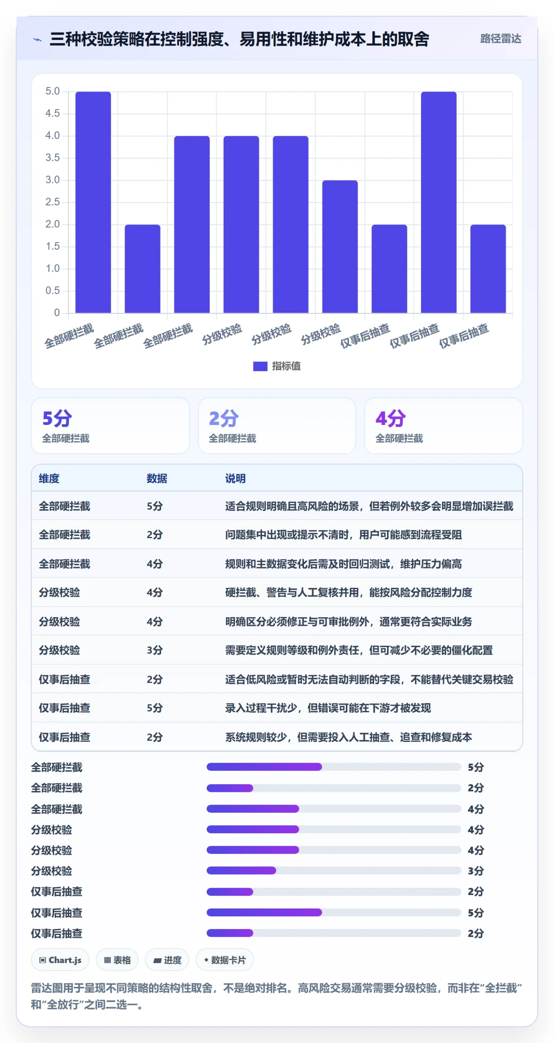Open the 2分 全部硬拦截 data card

point(277,426)
